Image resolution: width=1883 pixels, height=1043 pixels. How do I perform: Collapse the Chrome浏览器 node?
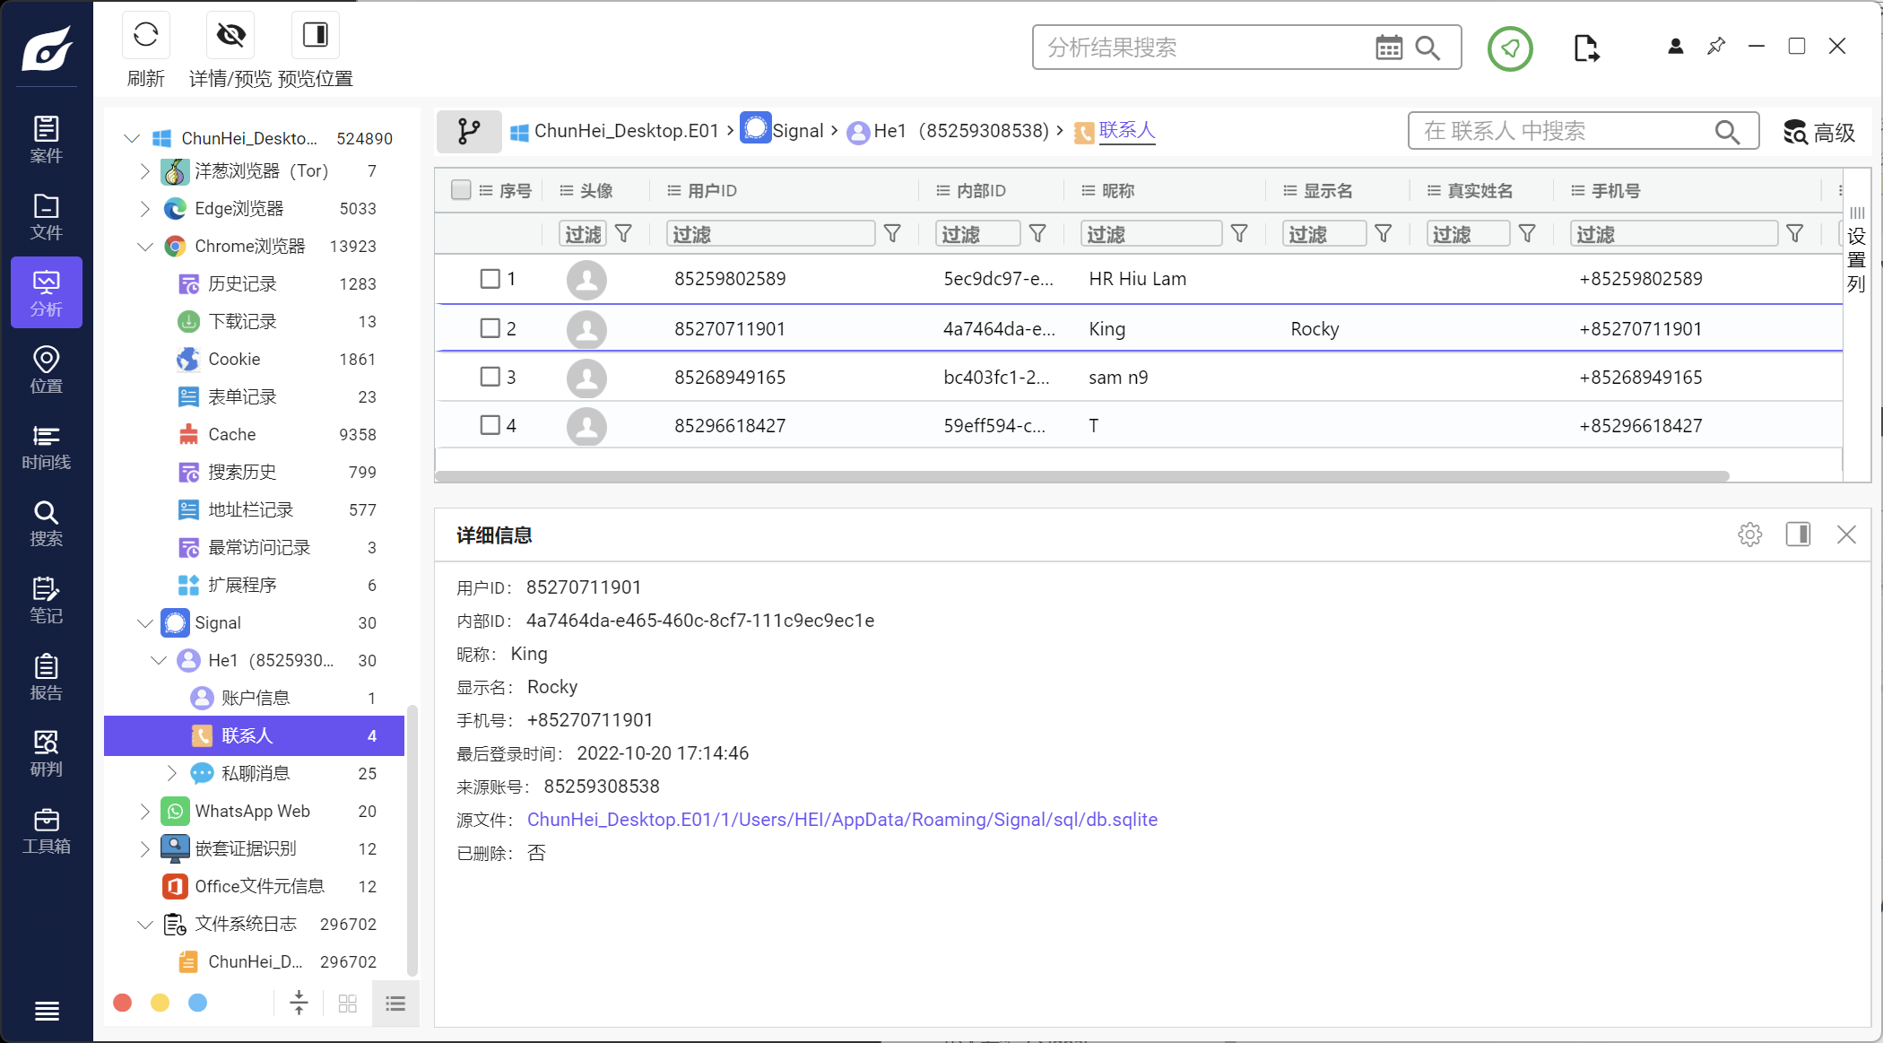(x=145, y=246)
